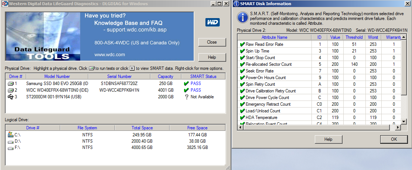The height and width of the screenshot is (170, 412).
Task: Click checkmark beside Raw Read Error Rate
Action: (x=242, y=44)
